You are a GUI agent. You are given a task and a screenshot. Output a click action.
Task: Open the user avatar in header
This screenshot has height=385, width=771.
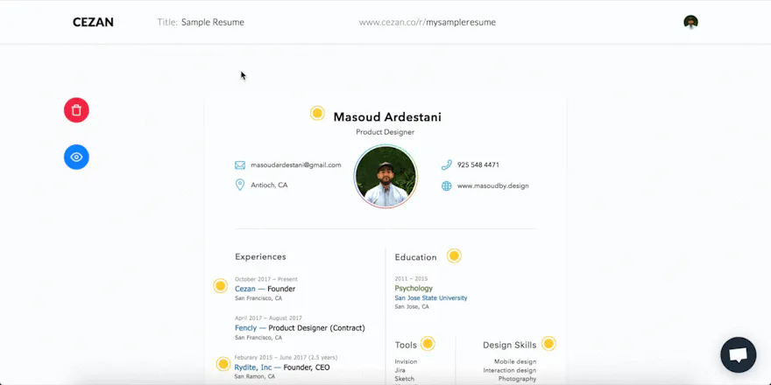point(691,22)
